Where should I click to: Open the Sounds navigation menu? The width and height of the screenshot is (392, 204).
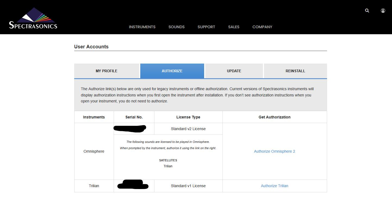[176, 27]
